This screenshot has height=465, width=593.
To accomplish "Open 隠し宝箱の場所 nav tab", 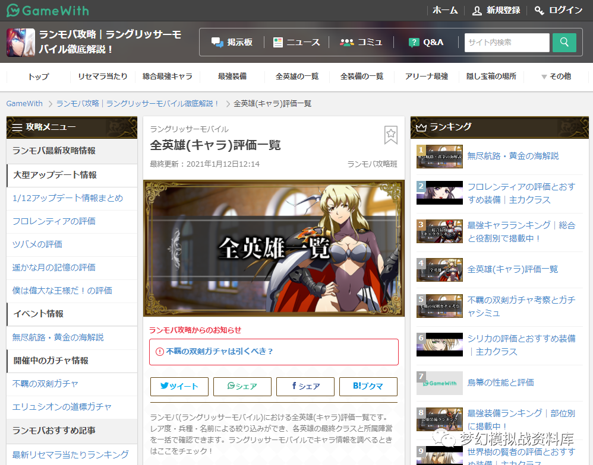I will click(491, 77).
